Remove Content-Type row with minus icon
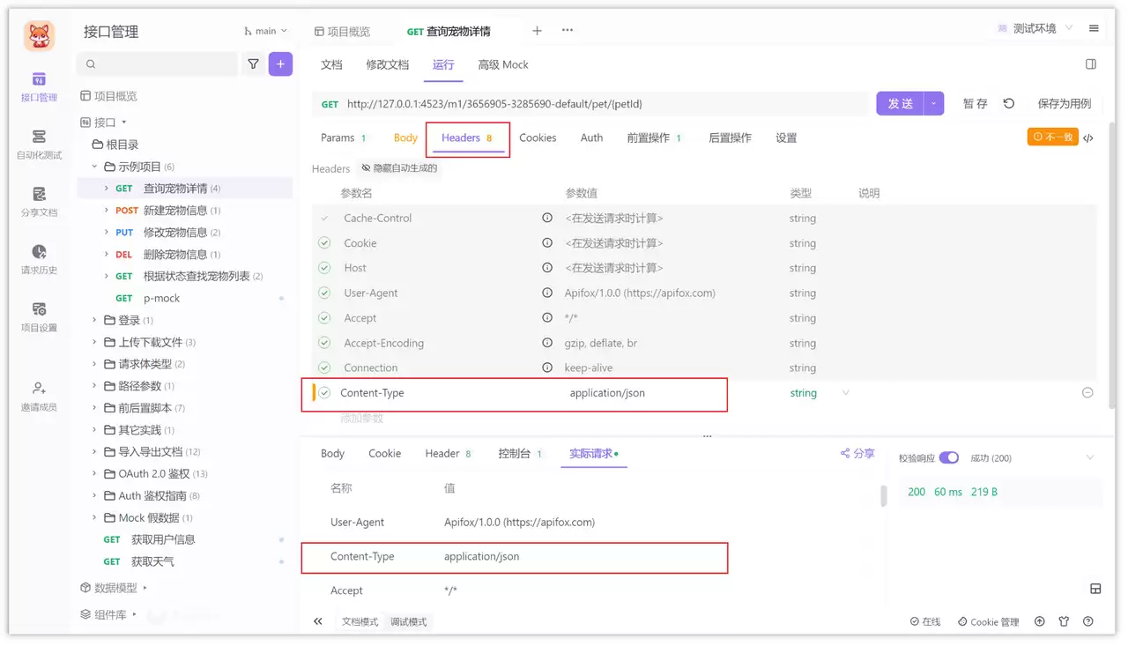Image resolution: width=1128 pixels, height=646 pixels. (x=1087, y=393)
